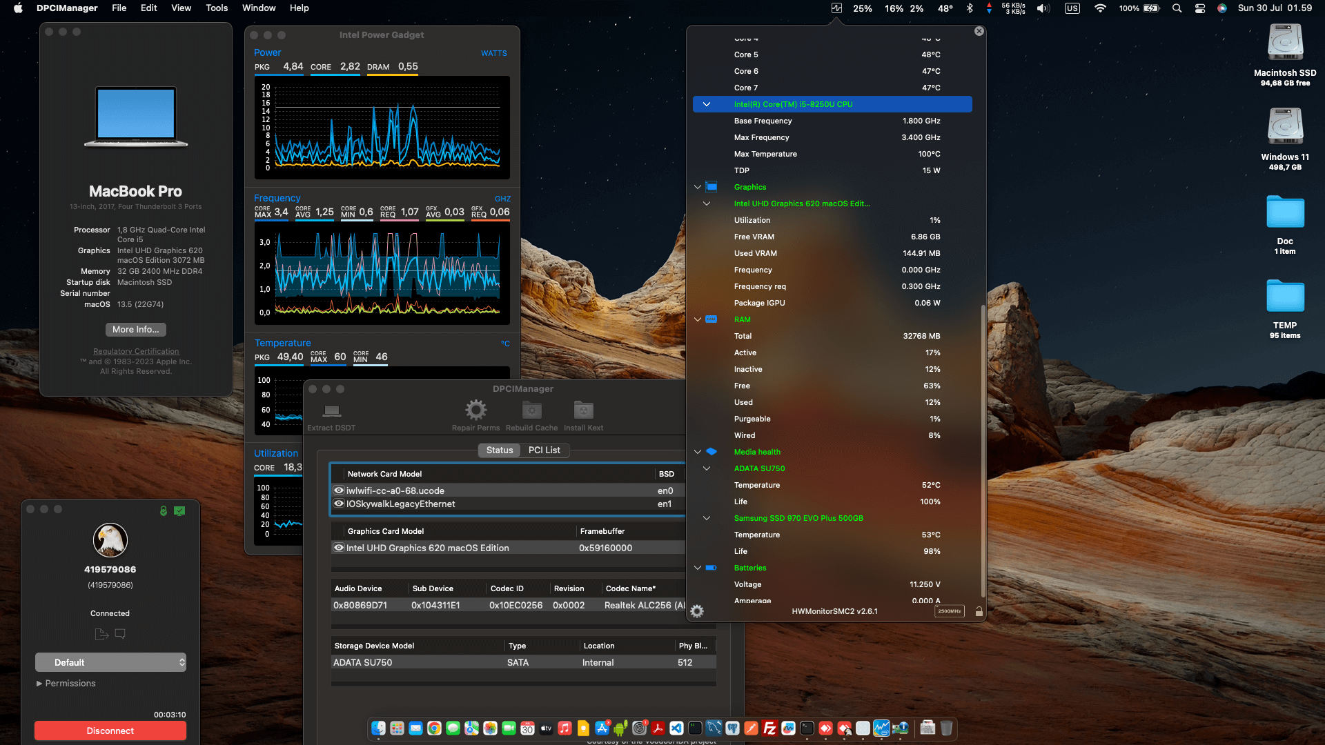Viewport: 1325px width, 745px height.
Task: Open Finder from Dock
Action: 378,728
